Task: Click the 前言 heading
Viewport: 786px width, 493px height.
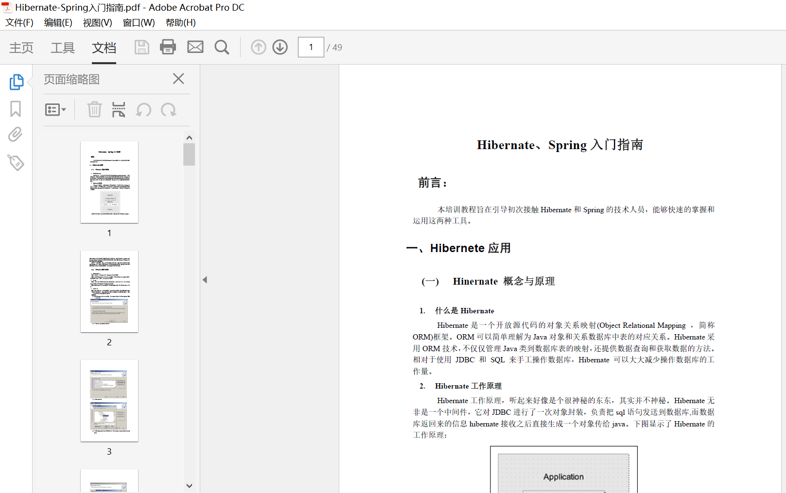Action: (x=433, y=183)
